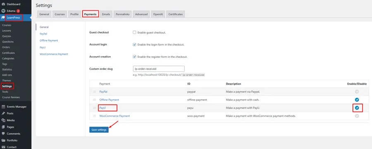
Task: Enable the PayPal payment toggle
Action: pyautogui.click(x=357, y=92)
